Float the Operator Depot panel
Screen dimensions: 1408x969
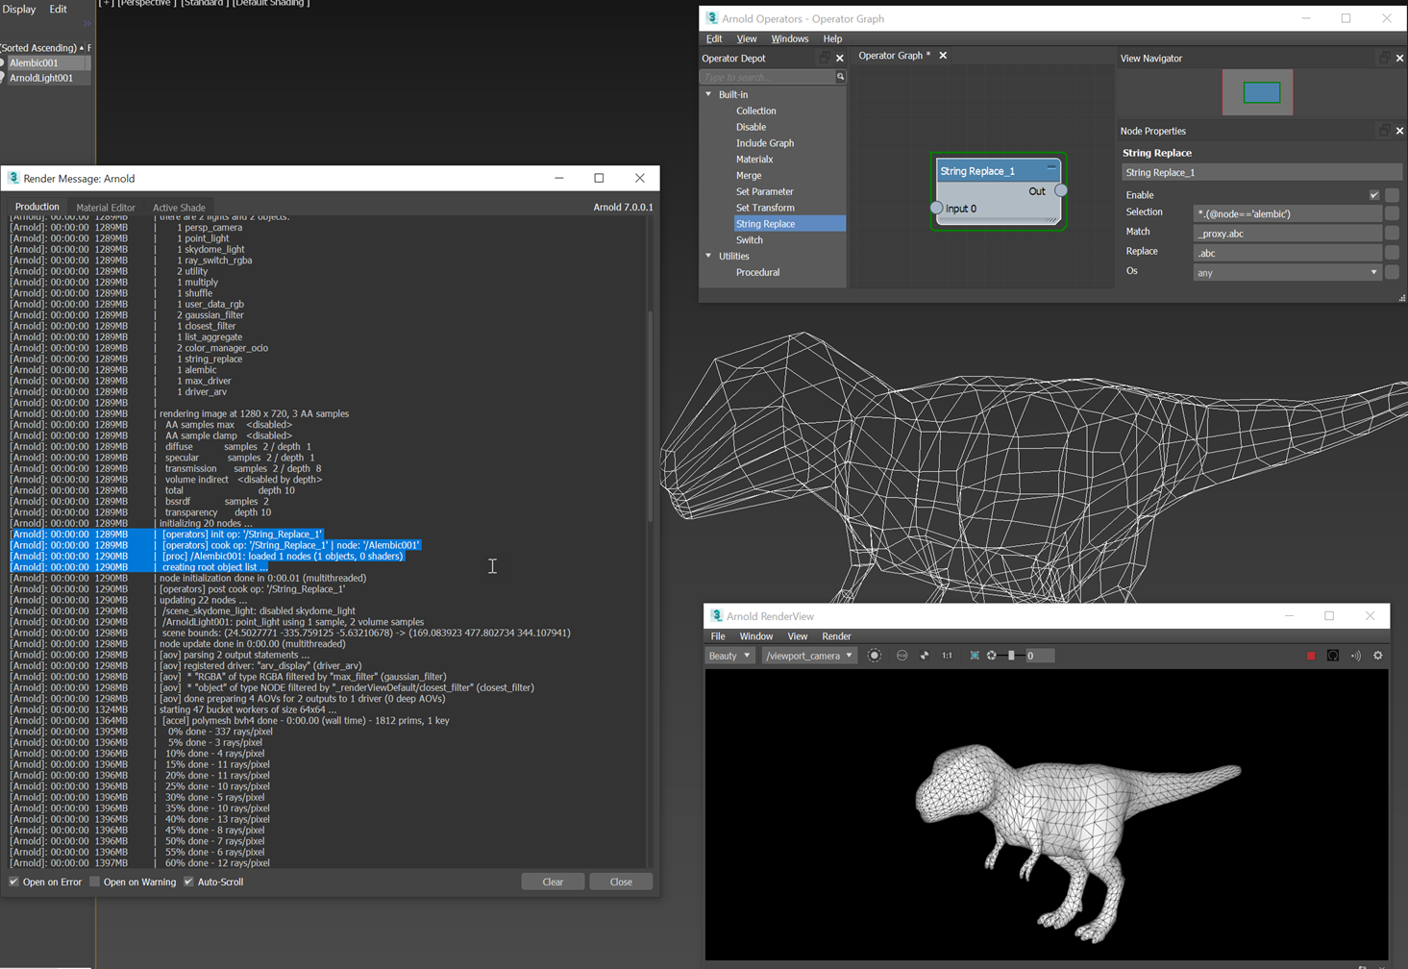tap(824, 59)
